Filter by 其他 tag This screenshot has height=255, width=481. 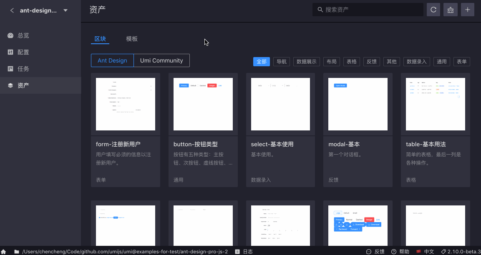[392, 62]
